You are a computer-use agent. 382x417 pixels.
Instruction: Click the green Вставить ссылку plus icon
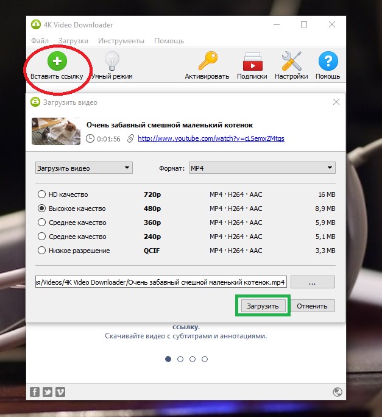tap(57, 62)
